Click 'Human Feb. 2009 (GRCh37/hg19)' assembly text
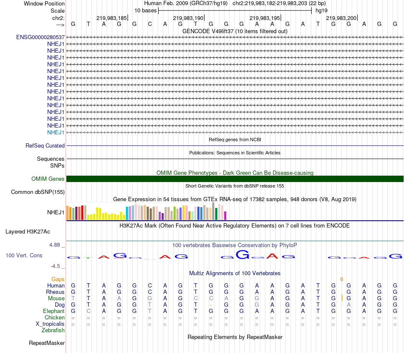The height and width of the screenshot is (353, 404). pyautogui.click(x=186, y=3)
